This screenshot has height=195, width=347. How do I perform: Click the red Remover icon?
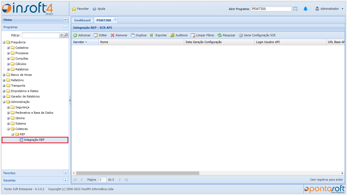(113, 35)
